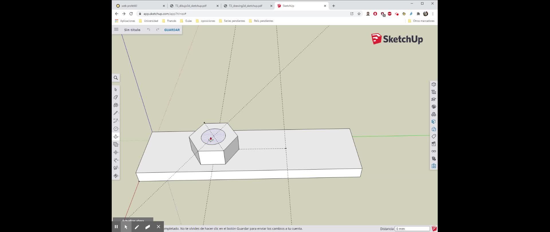Screen dimensions: 550x232
Task: Pick the Push/Pull tool
Action: click(x=116, y=137)
